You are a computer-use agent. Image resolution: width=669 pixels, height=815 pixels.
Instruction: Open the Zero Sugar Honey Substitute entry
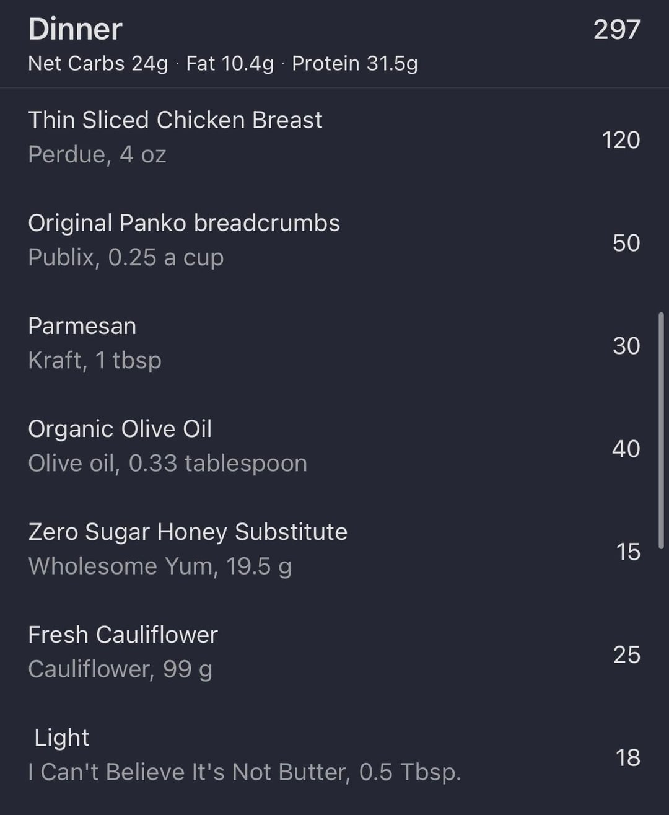pos(188,532)
